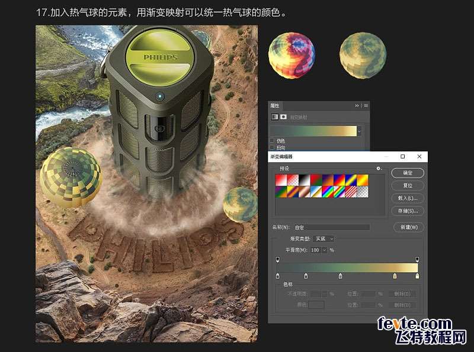Click the smoothness field showing 100
Screen dimensions: 474x352
click(x=316, y=250)
